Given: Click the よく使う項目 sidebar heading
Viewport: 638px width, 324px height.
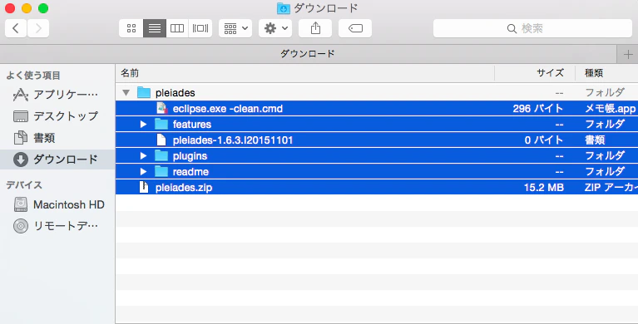Looking at the screenshot, I should point(33,76).
